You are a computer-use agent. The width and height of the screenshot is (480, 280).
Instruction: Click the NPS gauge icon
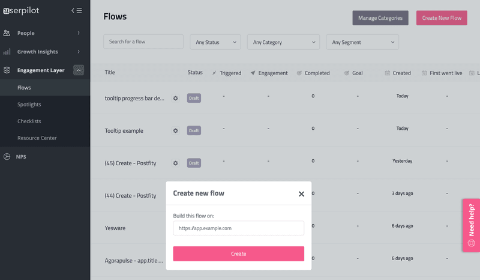(x=7, y=157)
